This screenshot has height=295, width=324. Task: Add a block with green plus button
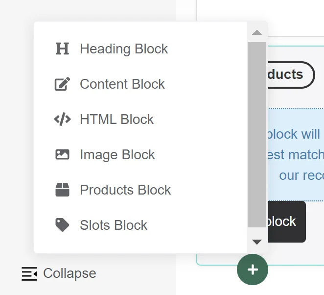(252, 270)
